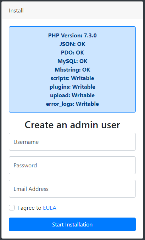Screen dimensions: 145x240
Task: Focus the Password input field
Action: click(x=72, y=165)
